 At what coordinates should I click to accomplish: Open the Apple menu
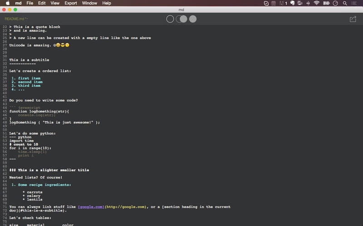point(8,3)
